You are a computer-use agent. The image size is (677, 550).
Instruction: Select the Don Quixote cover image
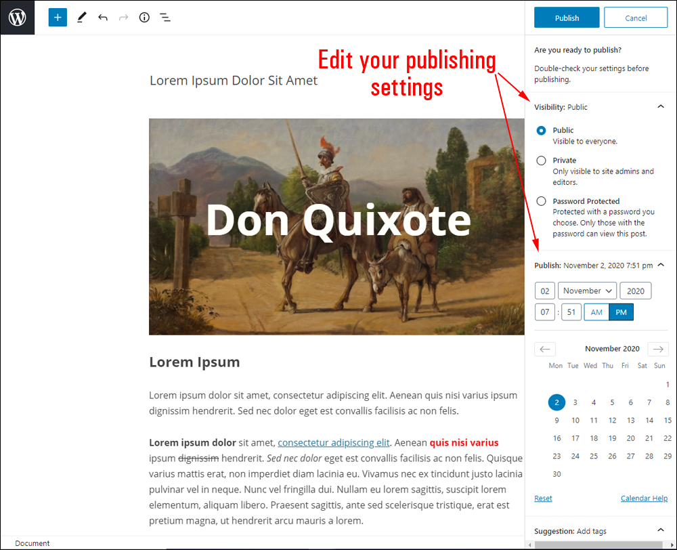[x=336, y=227]
